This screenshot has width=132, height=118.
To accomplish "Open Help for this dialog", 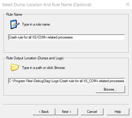I will [x=118, y=112].
